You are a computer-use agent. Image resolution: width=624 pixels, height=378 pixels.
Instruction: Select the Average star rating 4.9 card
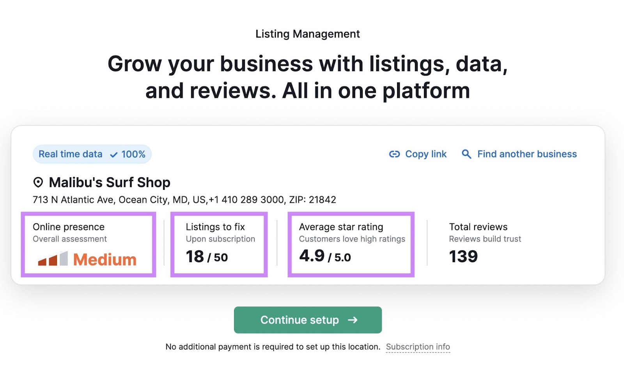(351, 244)
